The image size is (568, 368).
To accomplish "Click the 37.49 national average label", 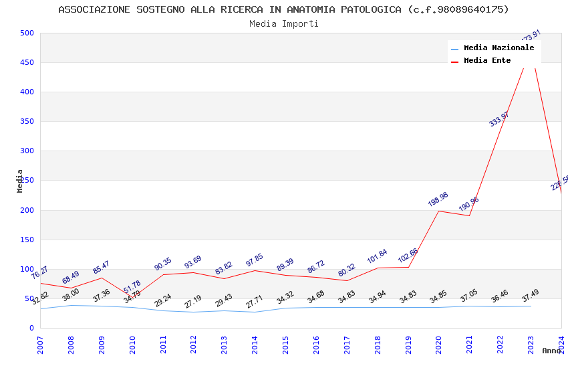I will pyautogui.click(x=531, y=296).
